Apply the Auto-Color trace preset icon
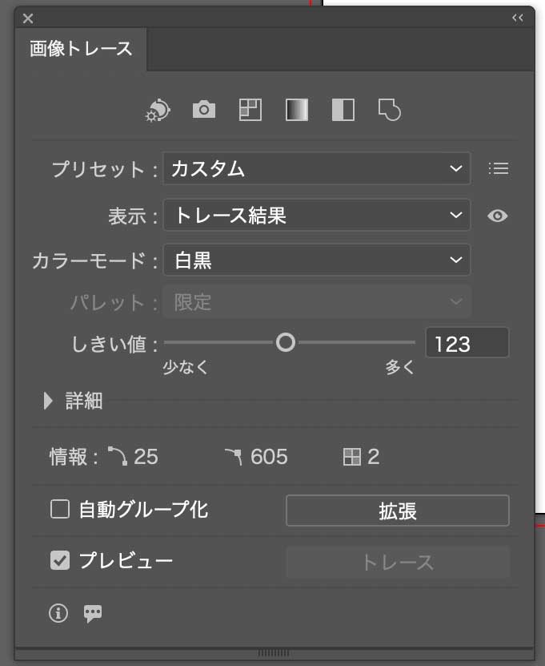 pos(158,111)
